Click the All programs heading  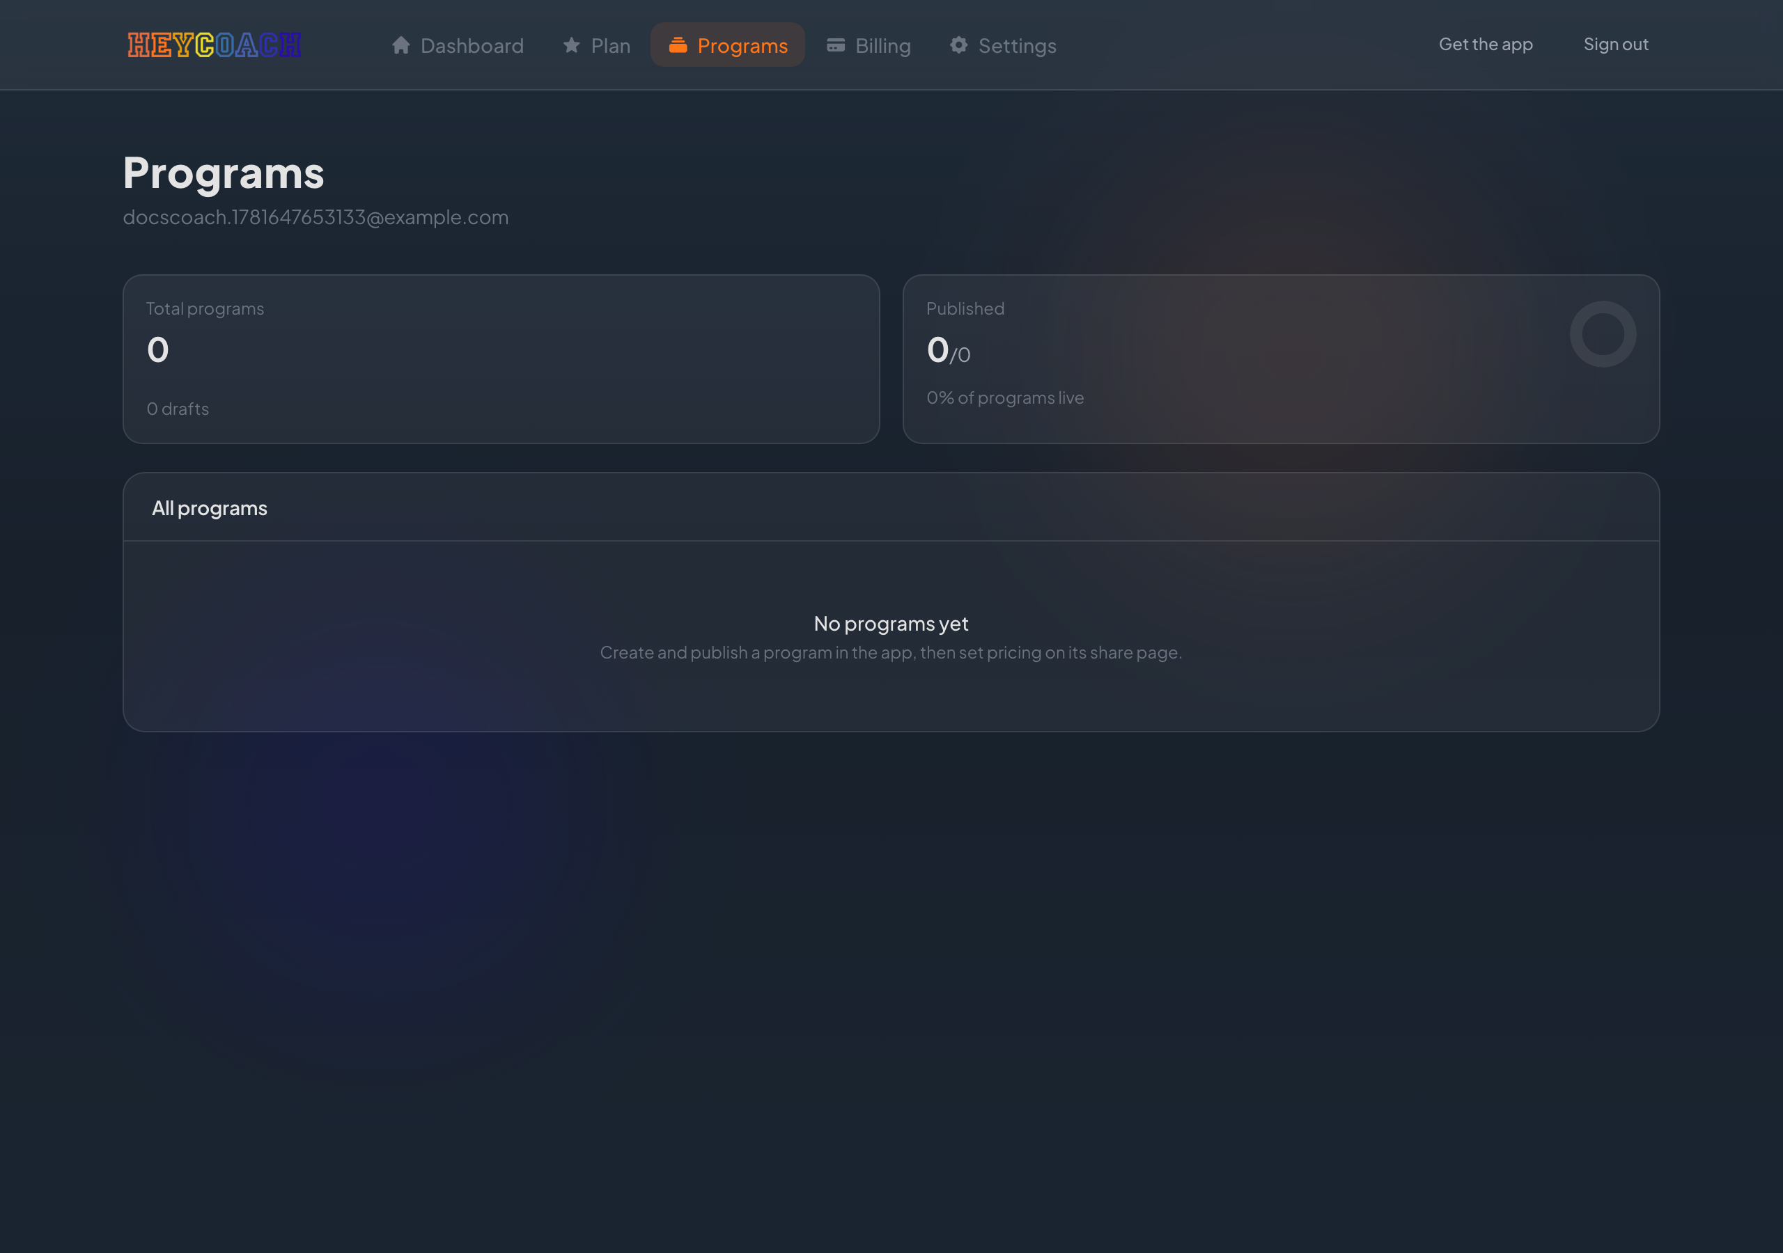[210, 507]
